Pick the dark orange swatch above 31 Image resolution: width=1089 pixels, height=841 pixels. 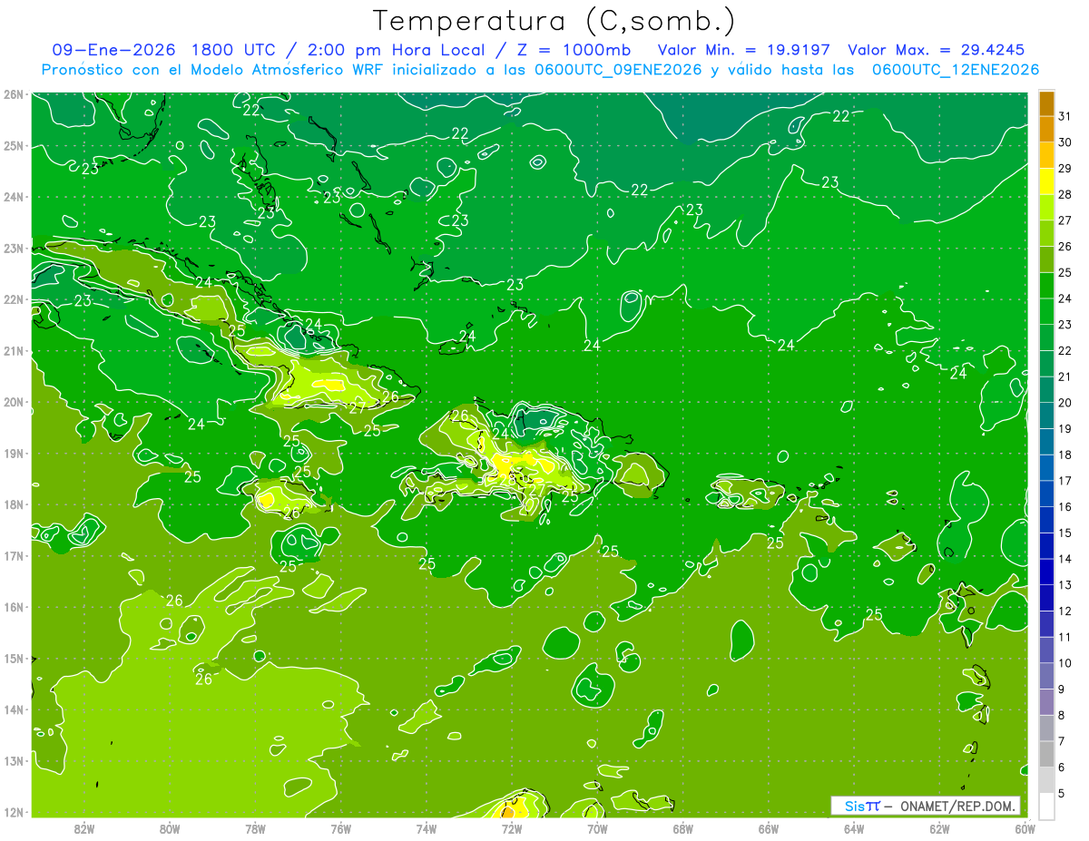pyautogui.click(x=1046, y=103)
